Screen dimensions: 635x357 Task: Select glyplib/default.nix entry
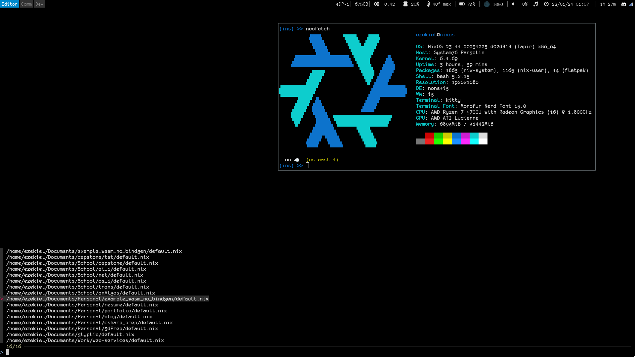pyautogui.click(x=70, y=335)
